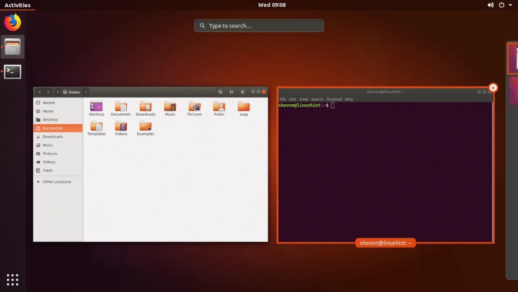
Task: Select Home in Files sidebar
Action: (58, 111)
